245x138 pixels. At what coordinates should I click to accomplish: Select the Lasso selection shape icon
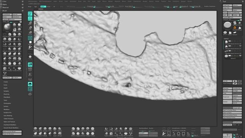[x=188, y=134]
